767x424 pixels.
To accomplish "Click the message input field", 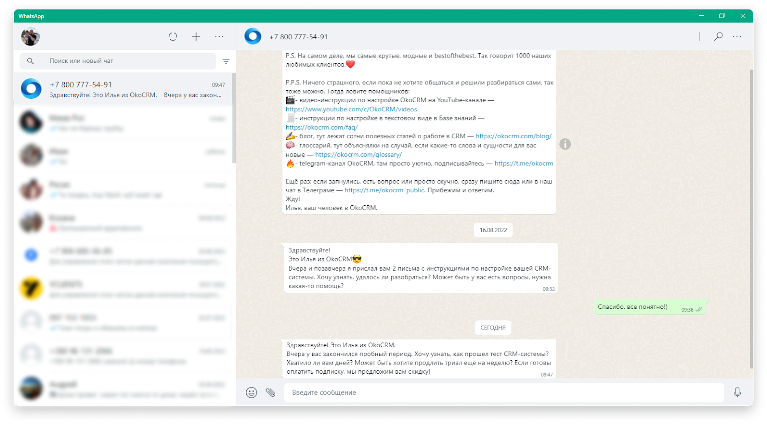I will (x=503, y=392).
